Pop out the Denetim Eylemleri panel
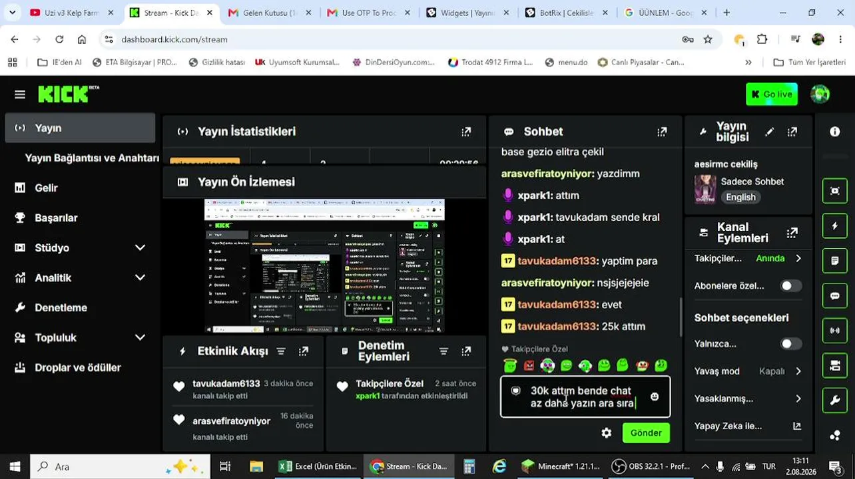855x479 pixels. point(466,351)
